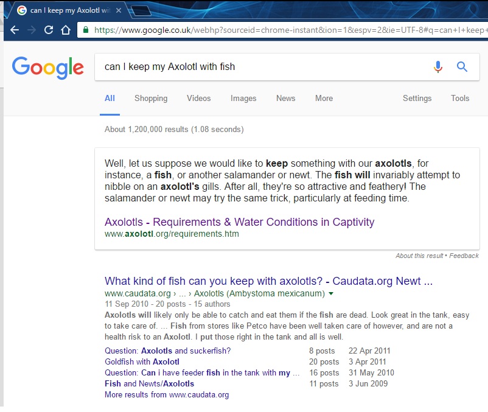The width and height of the screenshot is (488, 412).
Task: Click the magnifying glass search button
Action: pos(462,67)
